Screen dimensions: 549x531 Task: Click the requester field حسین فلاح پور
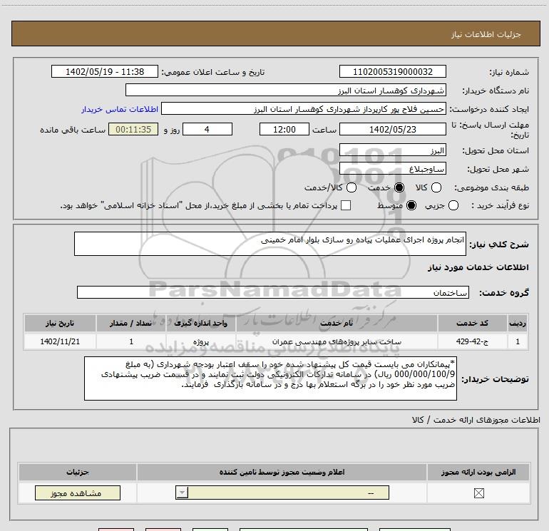click(304, 109)
